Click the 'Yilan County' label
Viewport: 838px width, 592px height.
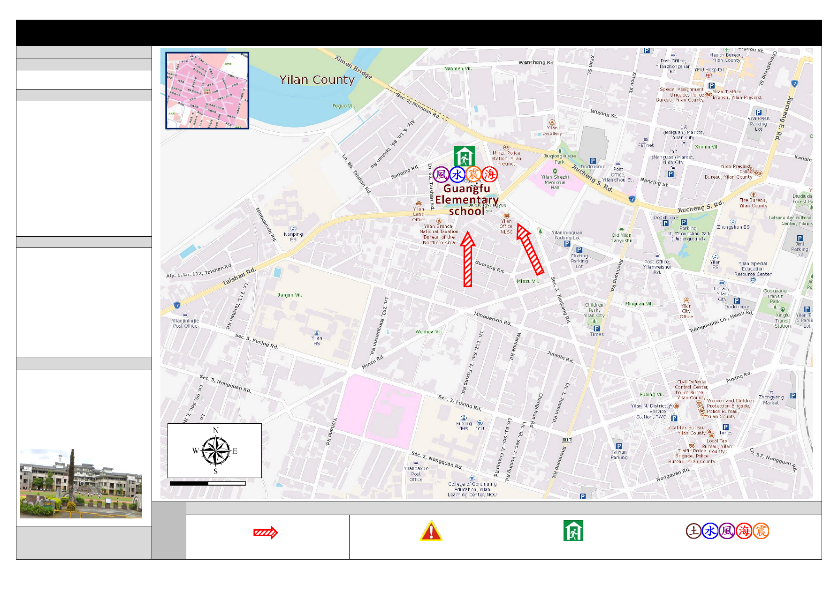coord(317,80)
